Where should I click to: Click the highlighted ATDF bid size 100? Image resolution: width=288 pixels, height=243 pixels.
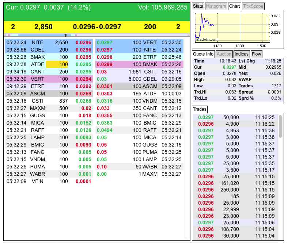point(57,64)
